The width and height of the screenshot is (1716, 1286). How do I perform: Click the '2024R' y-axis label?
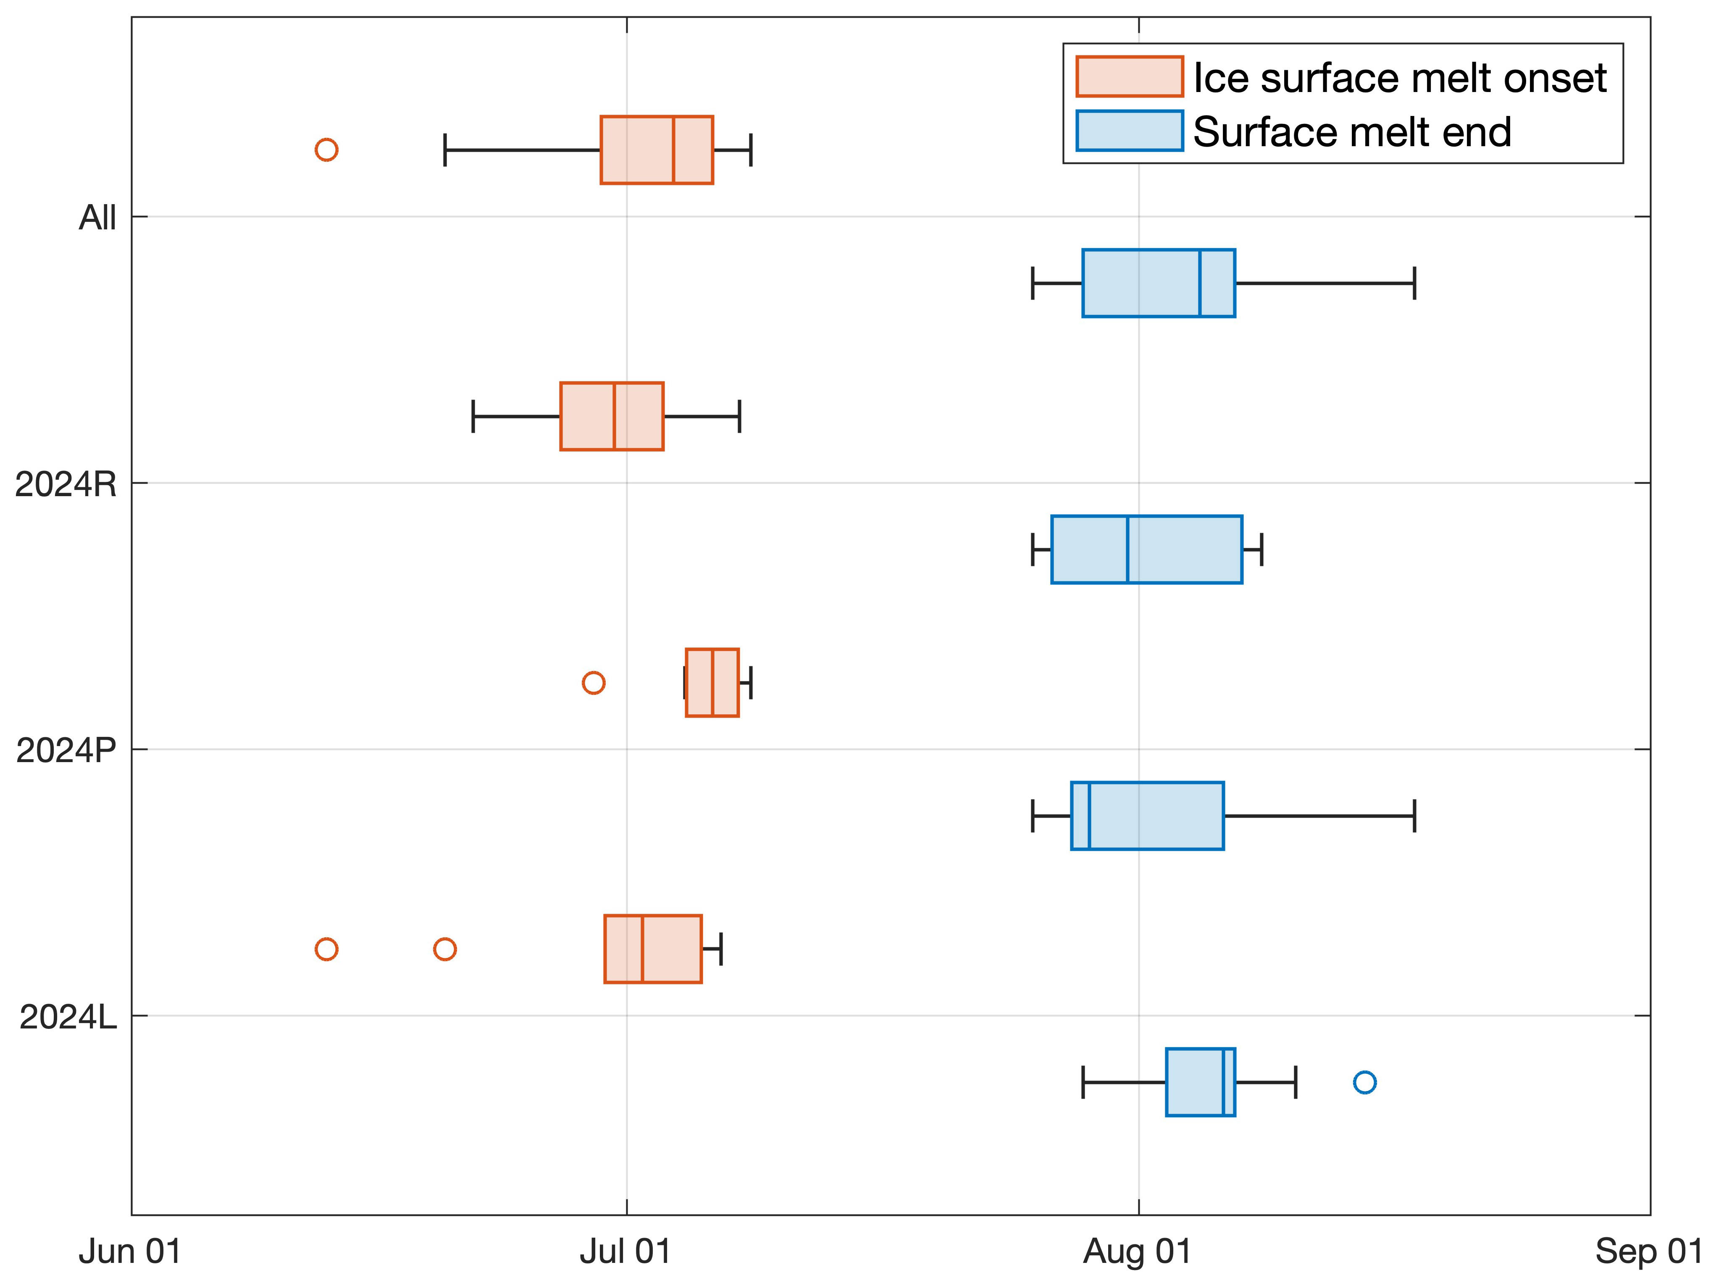tap(66, 485)
